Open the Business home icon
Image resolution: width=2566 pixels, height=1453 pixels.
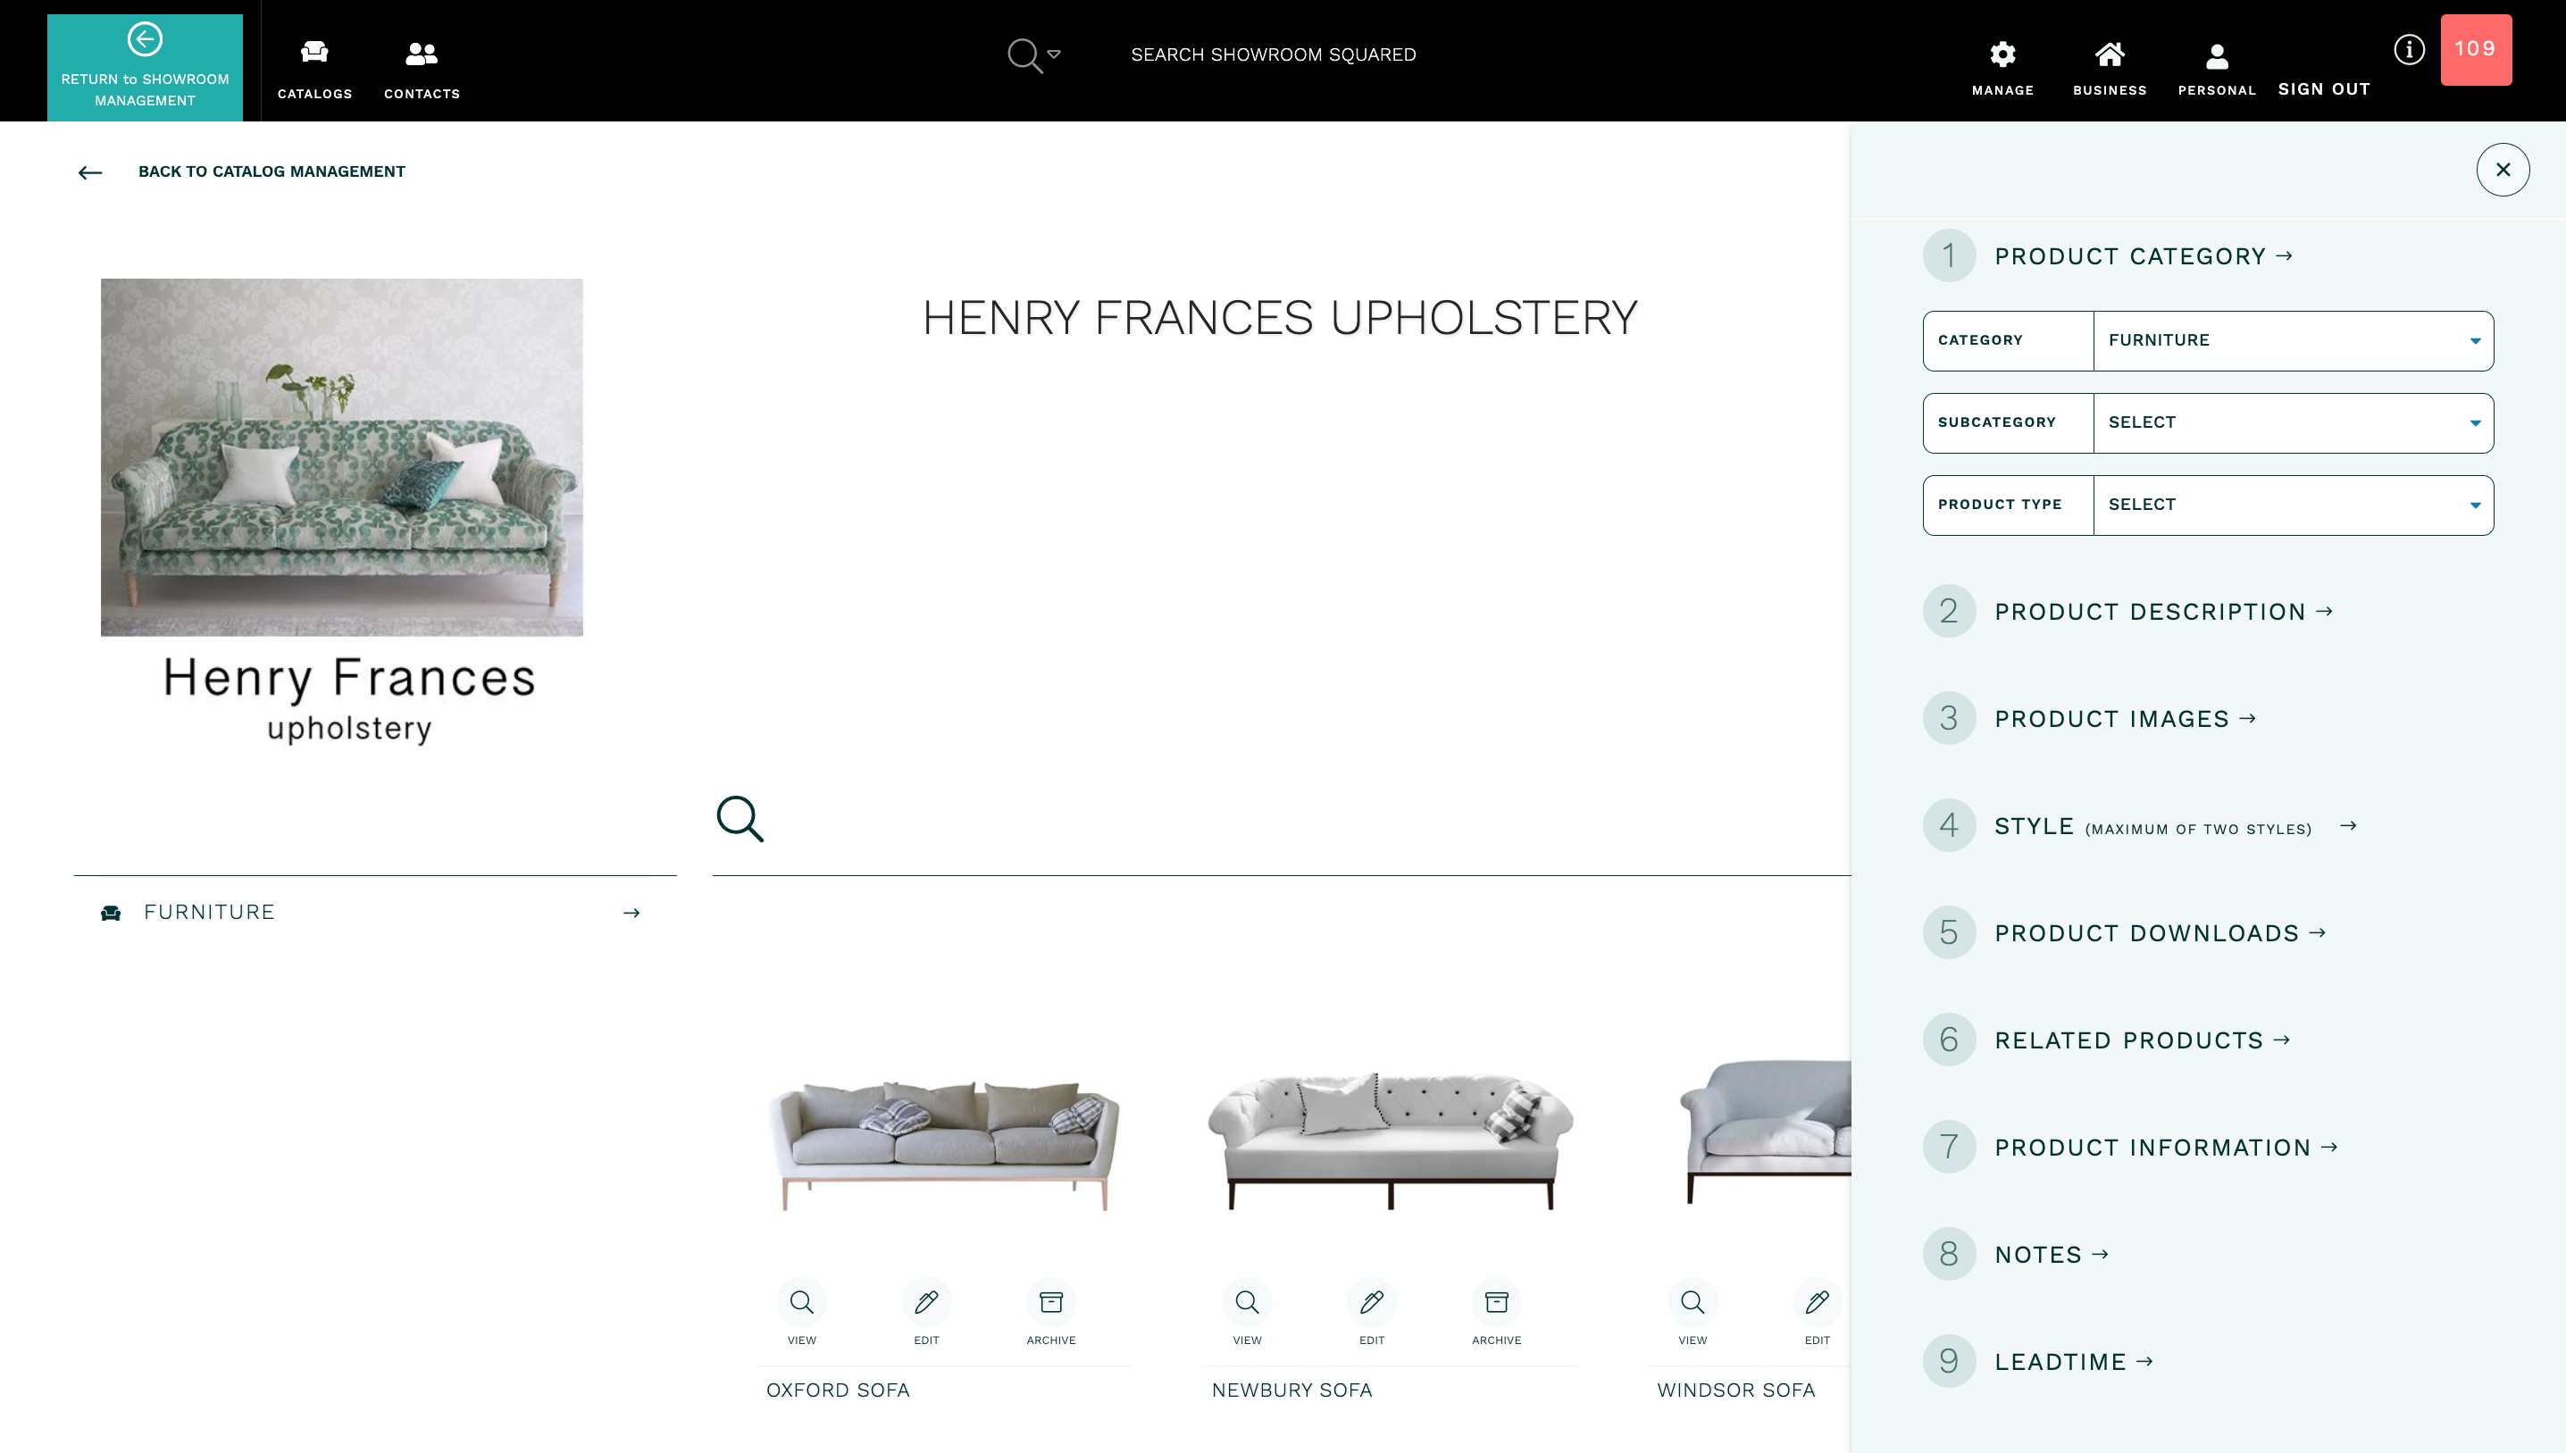(x=2109, y=54)
